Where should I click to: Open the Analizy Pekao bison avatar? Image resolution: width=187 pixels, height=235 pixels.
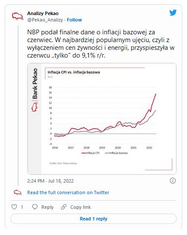pos(18,16)
